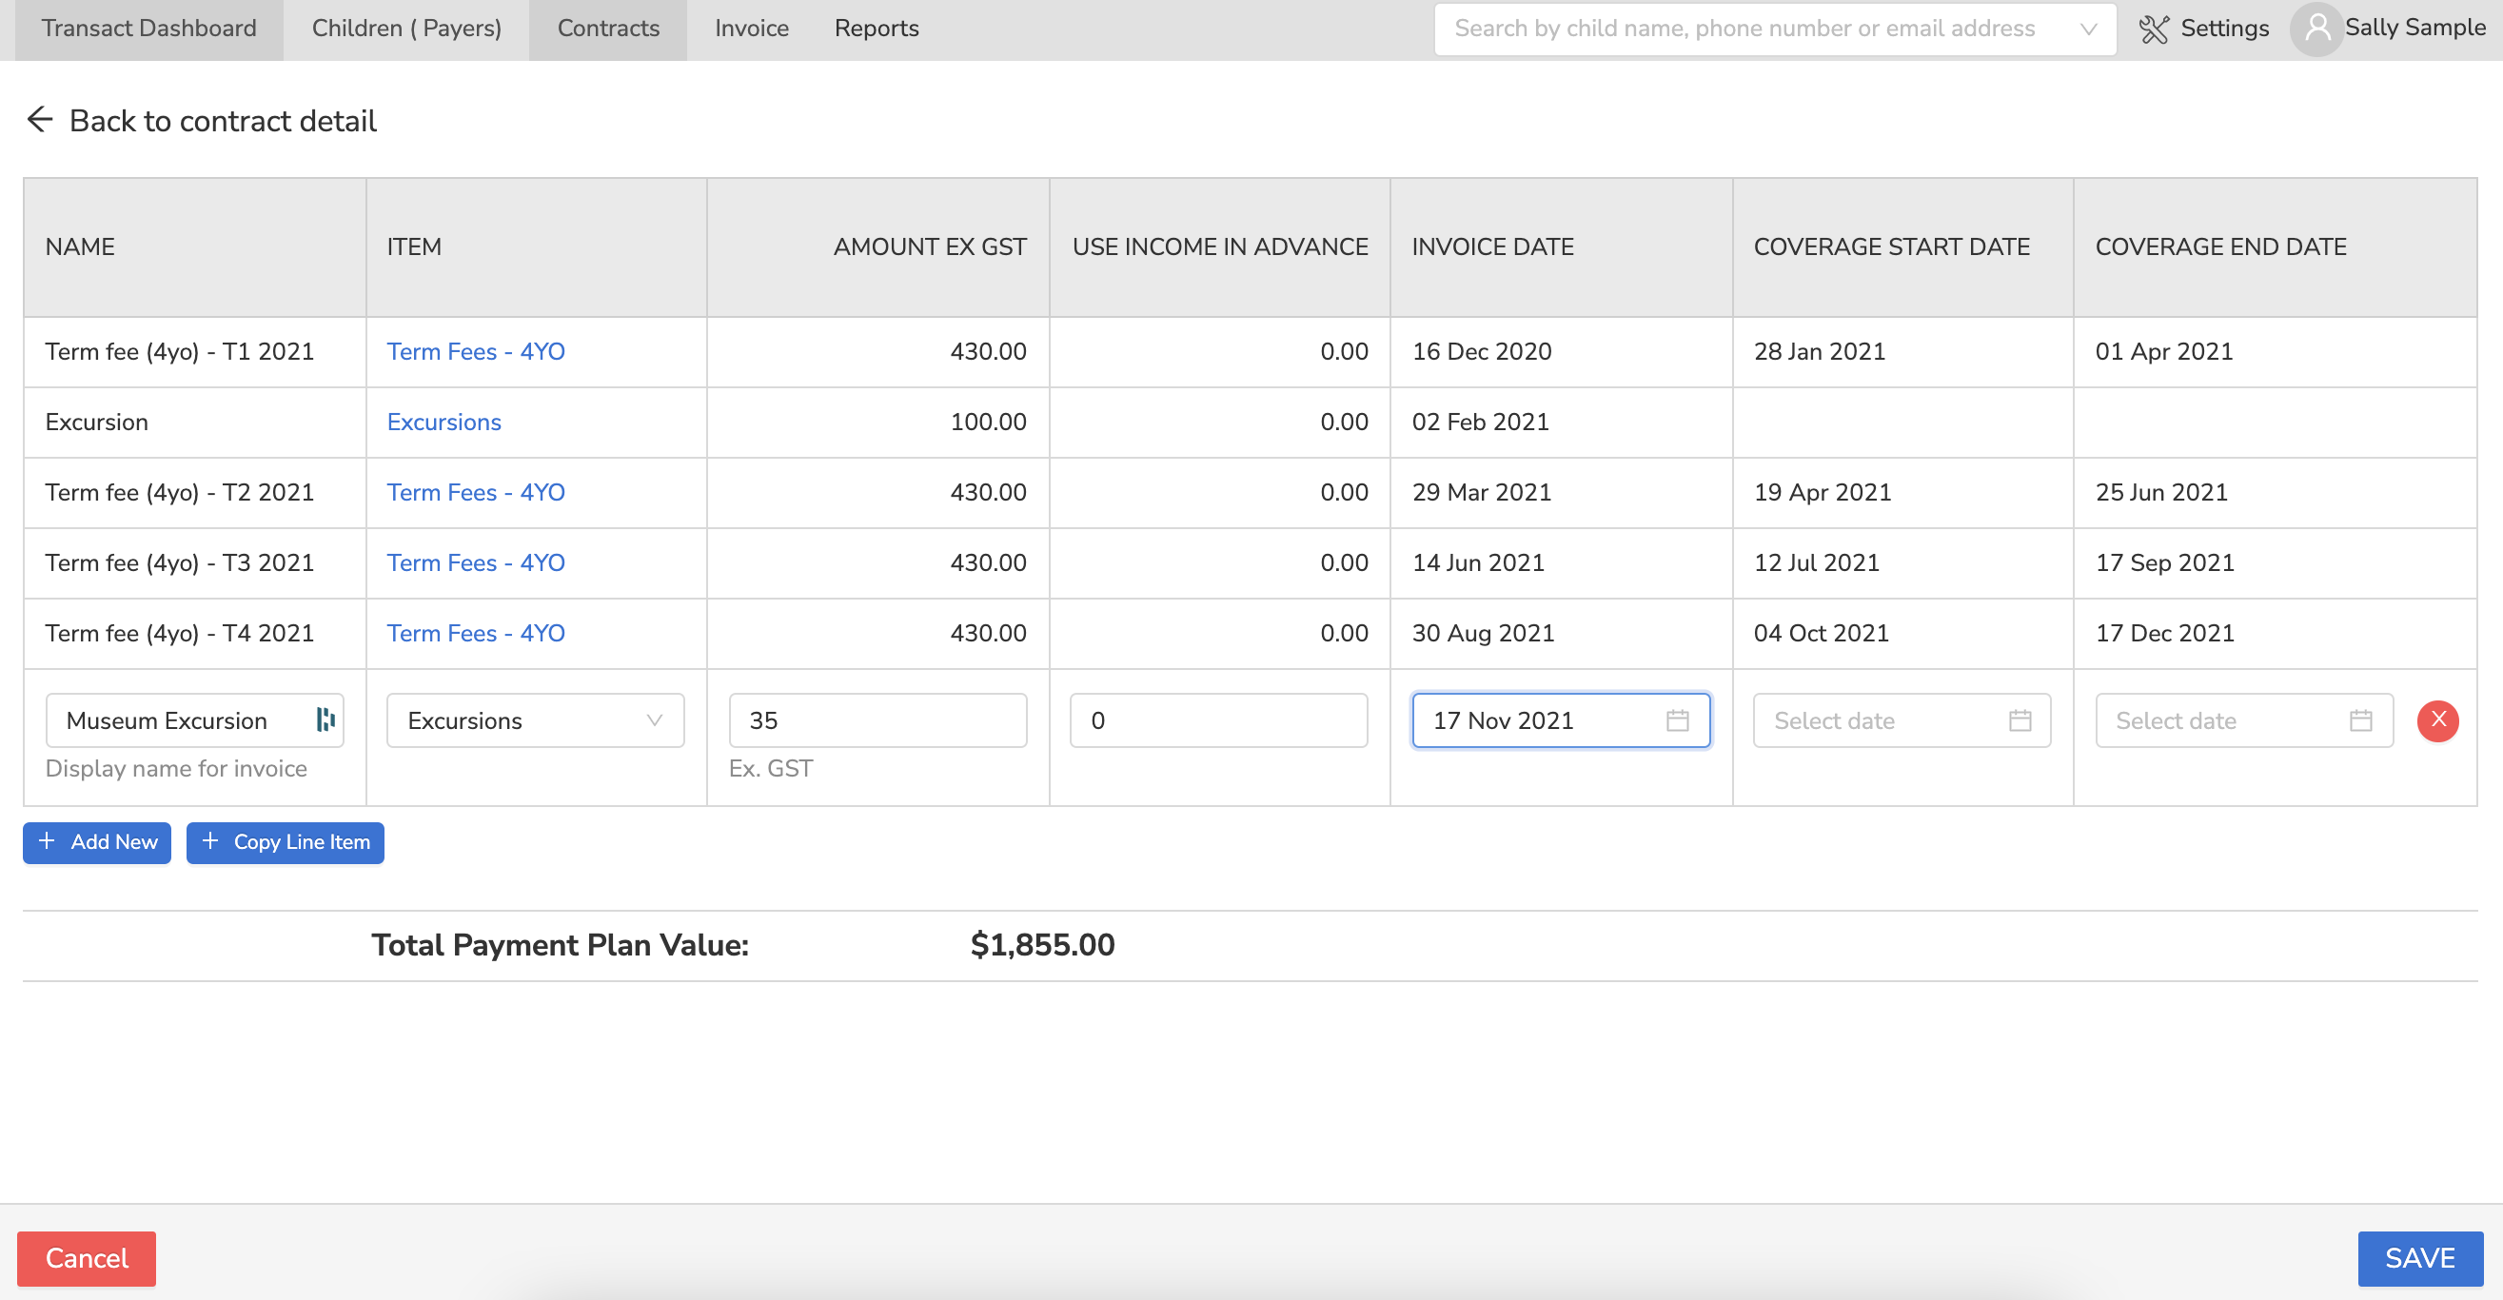Expand the Excursions item dropdown
Viewport: 2503px width, 1300px height.
click(x=654, y=720)
